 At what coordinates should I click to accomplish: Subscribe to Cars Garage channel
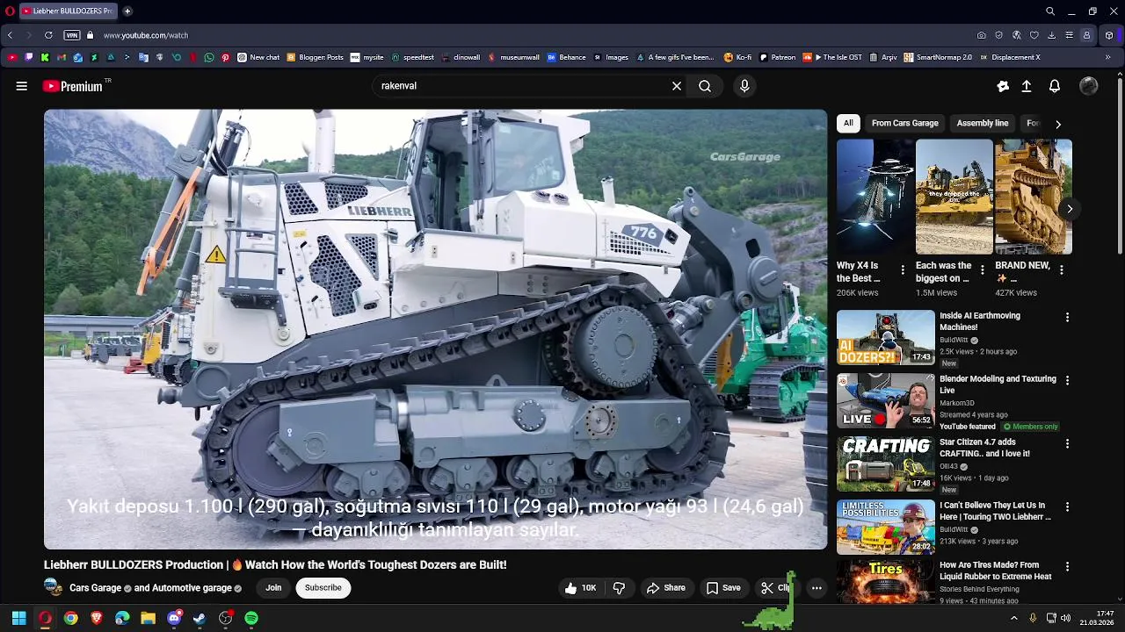pyautogui.click(x=323, y=588)
